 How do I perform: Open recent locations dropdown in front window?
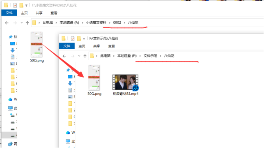(x=79, y=56)
